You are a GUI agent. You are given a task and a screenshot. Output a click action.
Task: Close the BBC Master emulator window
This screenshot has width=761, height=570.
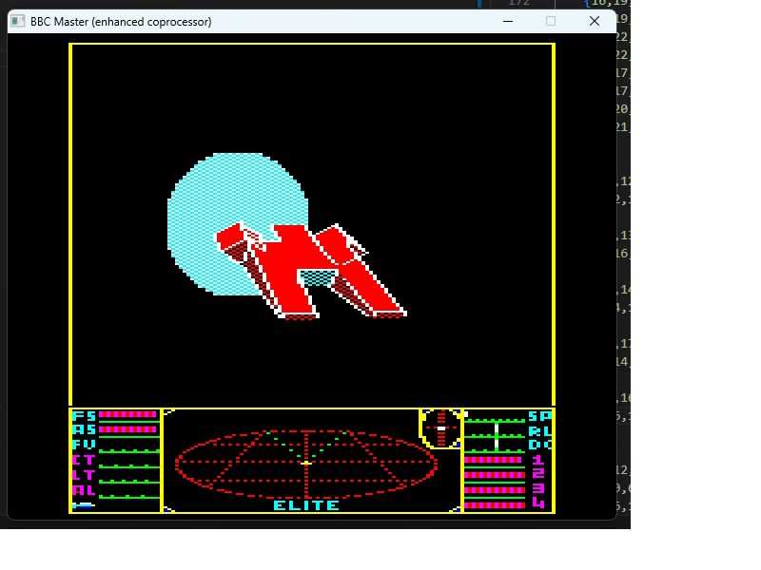[595, 21]
